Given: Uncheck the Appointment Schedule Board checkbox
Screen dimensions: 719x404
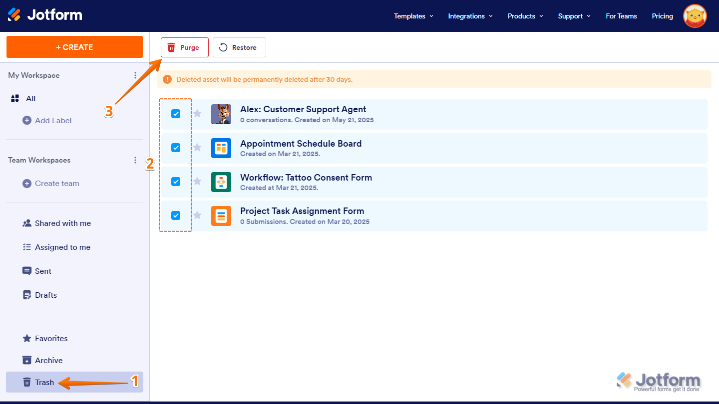Looking at the screenshot, I should click(175, 148).
